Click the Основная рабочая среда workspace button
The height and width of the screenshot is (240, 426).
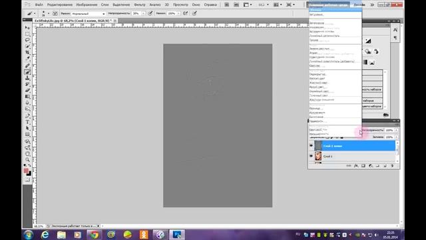(x=328, y=5)
